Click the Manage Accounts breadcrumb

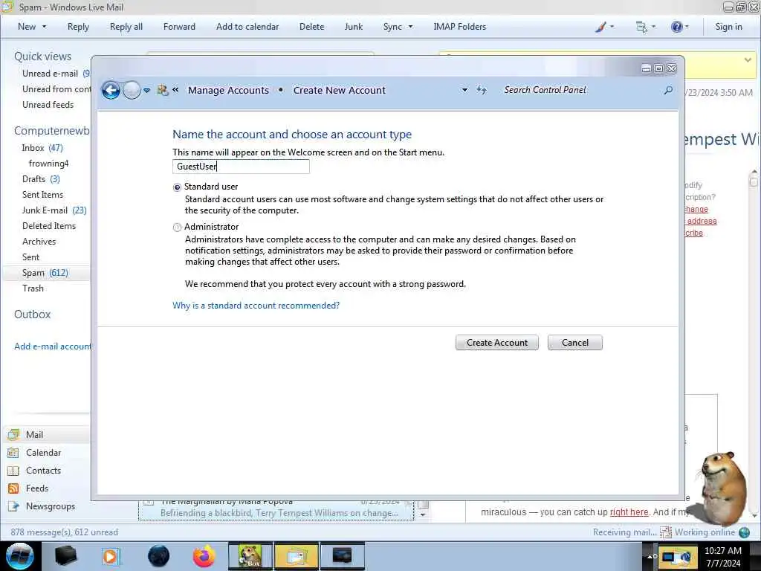click(x=228, y=90)
